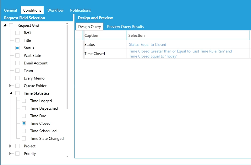
Task: Click the field tree scroll up arrow
Action: 67,23
